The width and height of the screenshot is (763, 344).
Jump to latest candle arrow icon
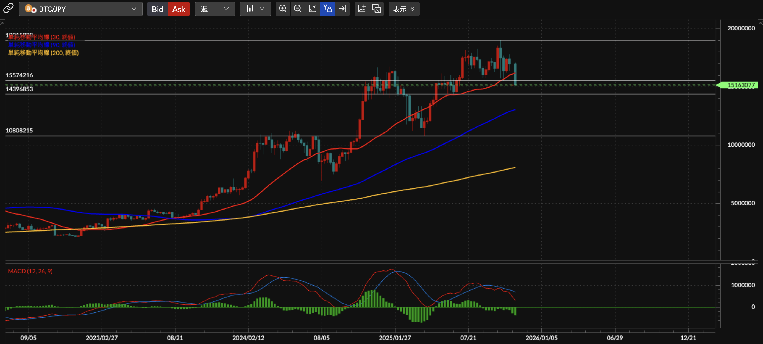click(342, 9)
